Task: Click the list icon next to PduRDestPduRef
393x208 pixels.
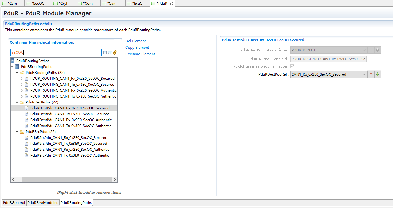Action: [x=371, y=74]
